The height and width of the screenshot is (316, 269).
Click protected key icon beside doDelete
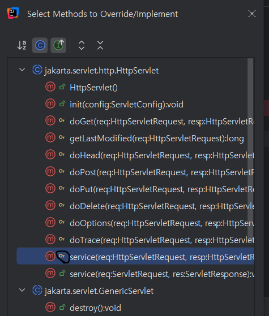tap(62, 205)
